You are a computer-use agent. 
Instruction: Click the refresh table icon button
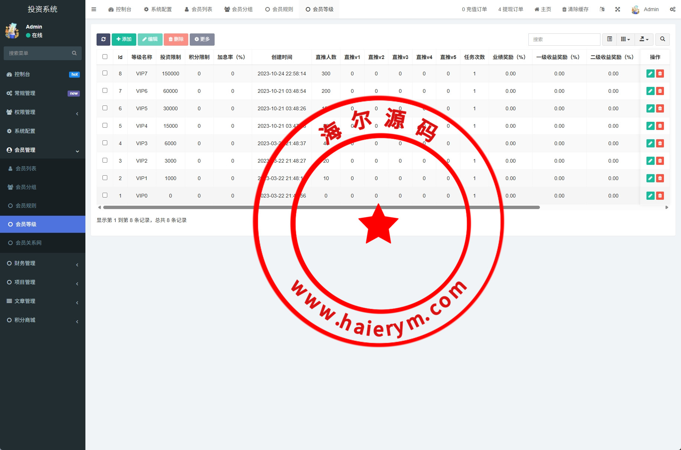[103, 39]
